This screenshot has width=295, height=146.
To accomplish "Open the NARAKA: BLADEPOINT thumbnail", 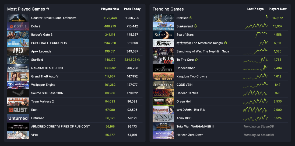I will (x=18, y=68).
